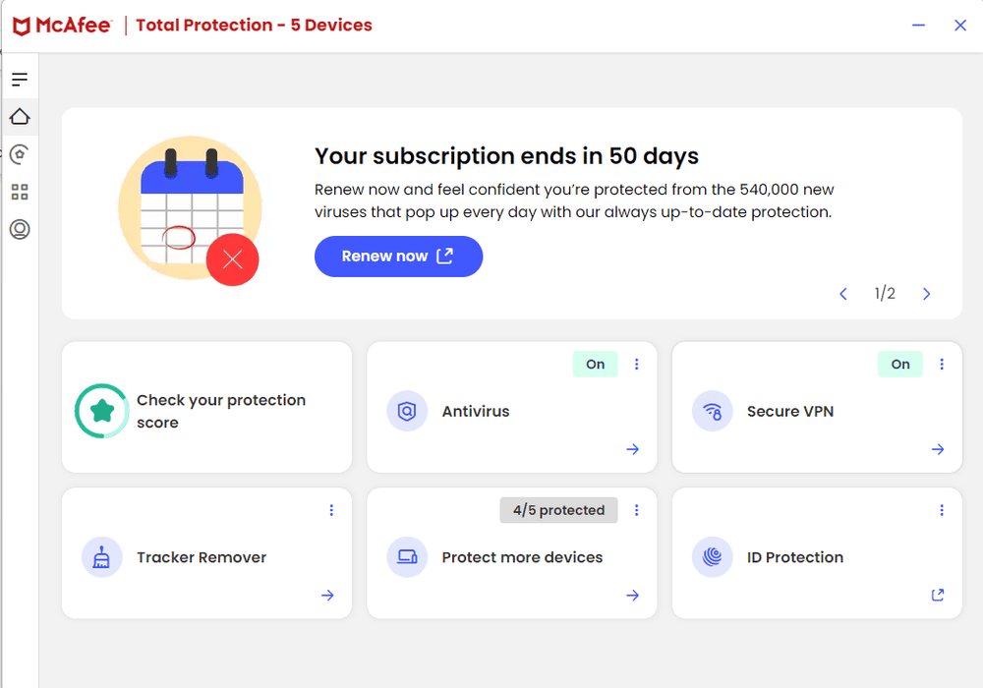Open Antivirus three-dot options menu
The width and height of the screenshot is (983, 688).
(636, 364)
